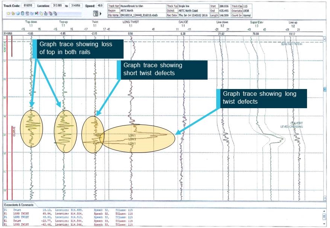Select the Twist row with value -22.77
330x228 pixels.
[69, 221]
